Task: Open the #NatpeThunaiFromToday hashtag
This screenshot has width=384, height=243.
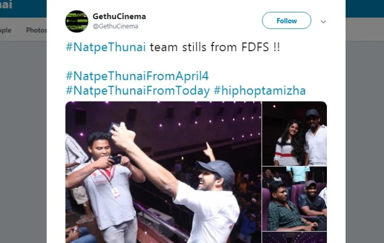Action: [x=138, y=90]
